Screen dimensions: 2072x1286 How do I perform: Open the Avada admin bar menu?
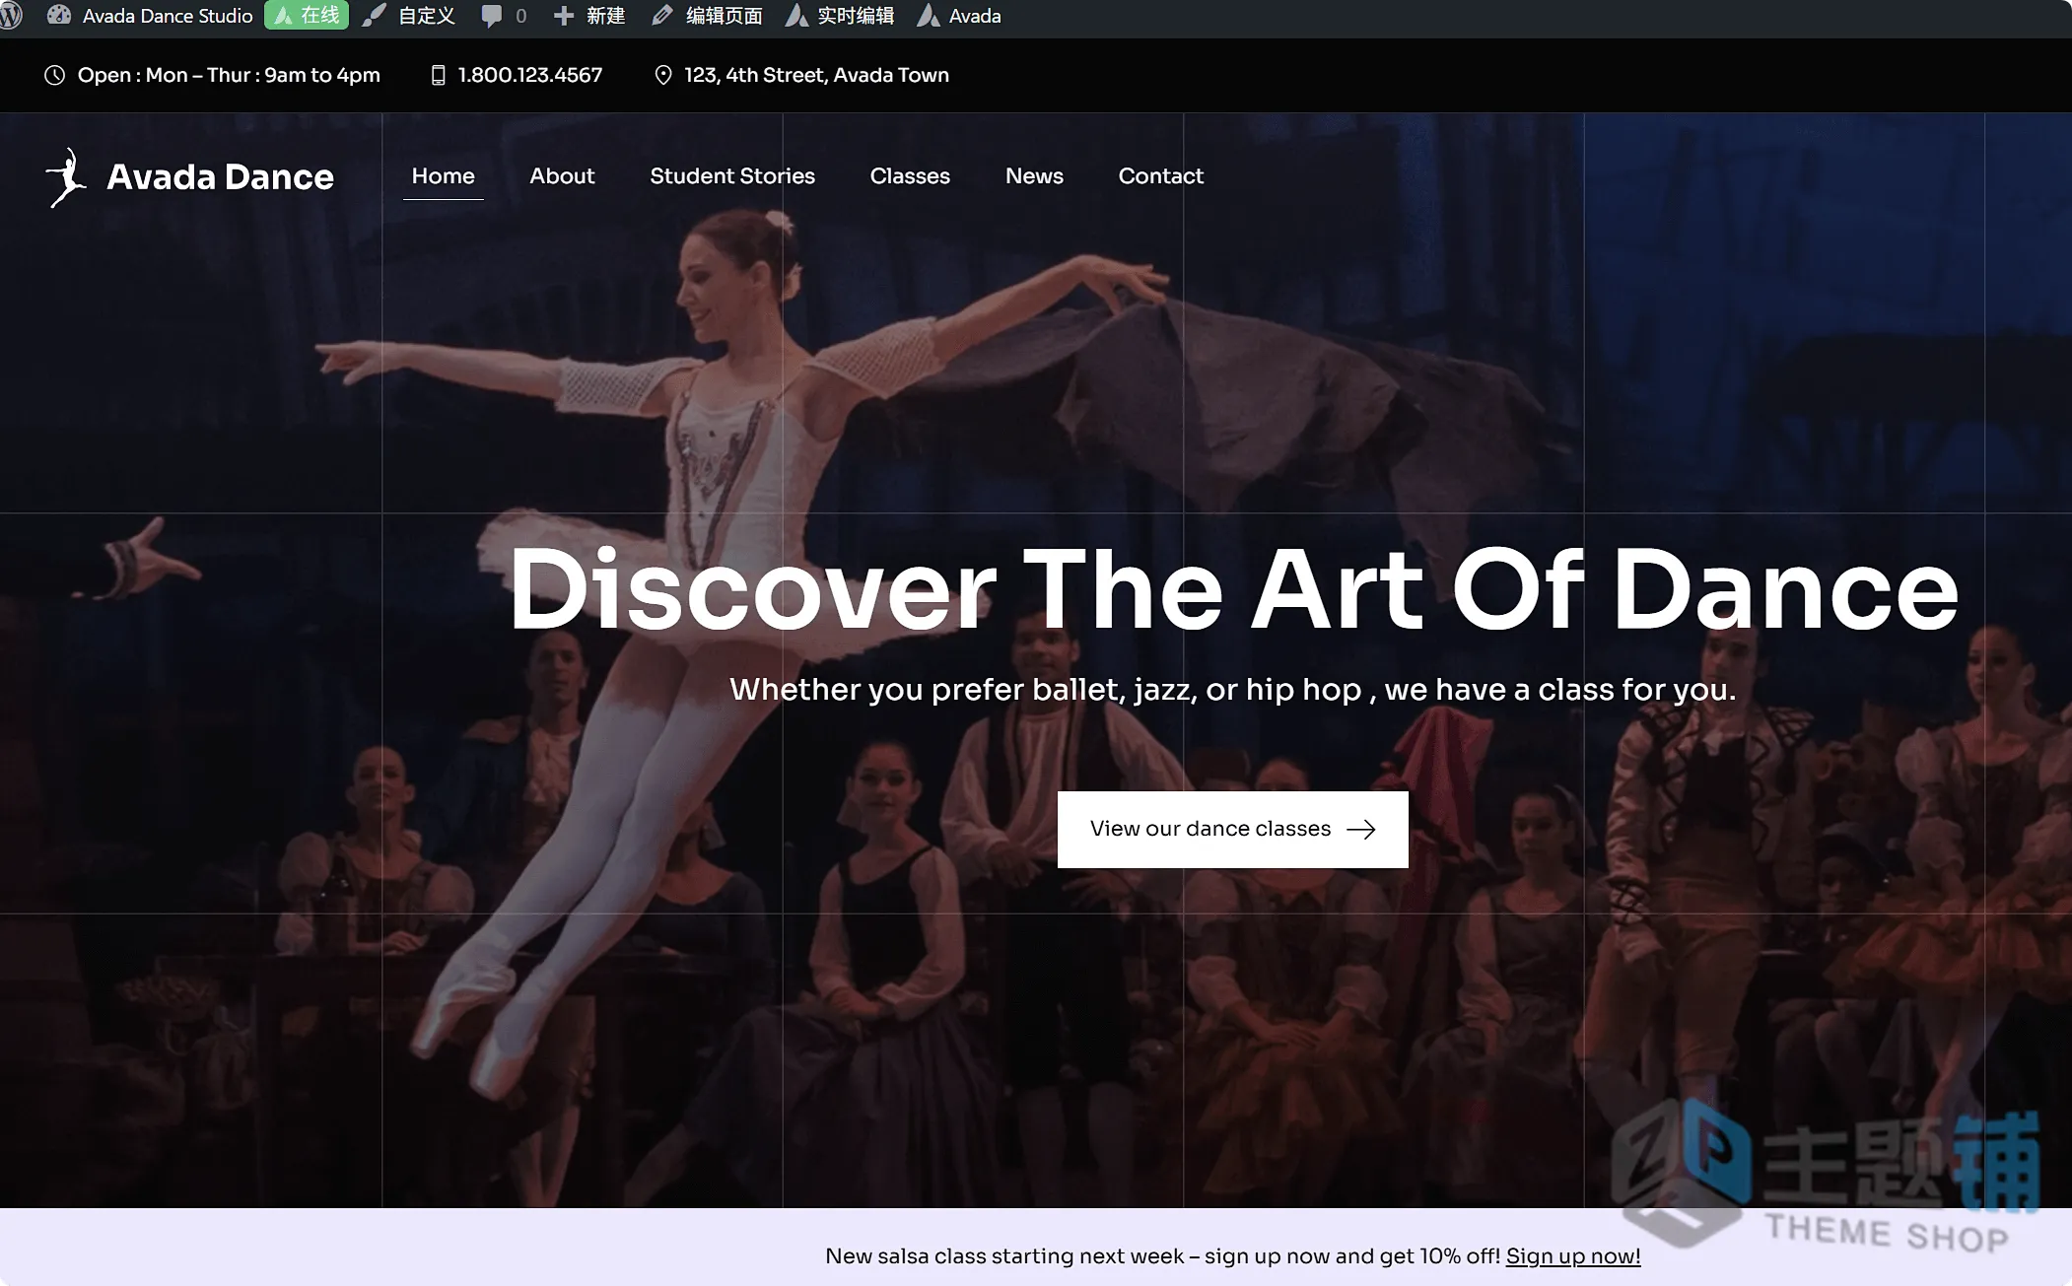coord(959,16)
